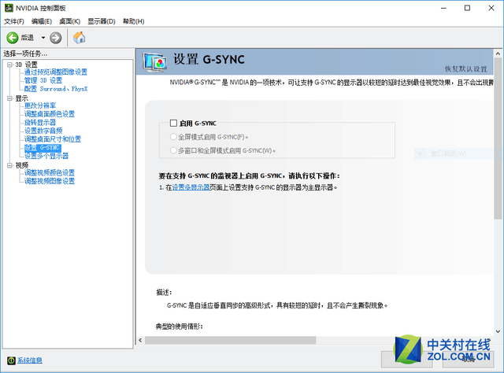Select 多窗口和全屏模式启用 G-SYNC(W) radio option
Screen dimensions: 504x373
pos(173,150)
